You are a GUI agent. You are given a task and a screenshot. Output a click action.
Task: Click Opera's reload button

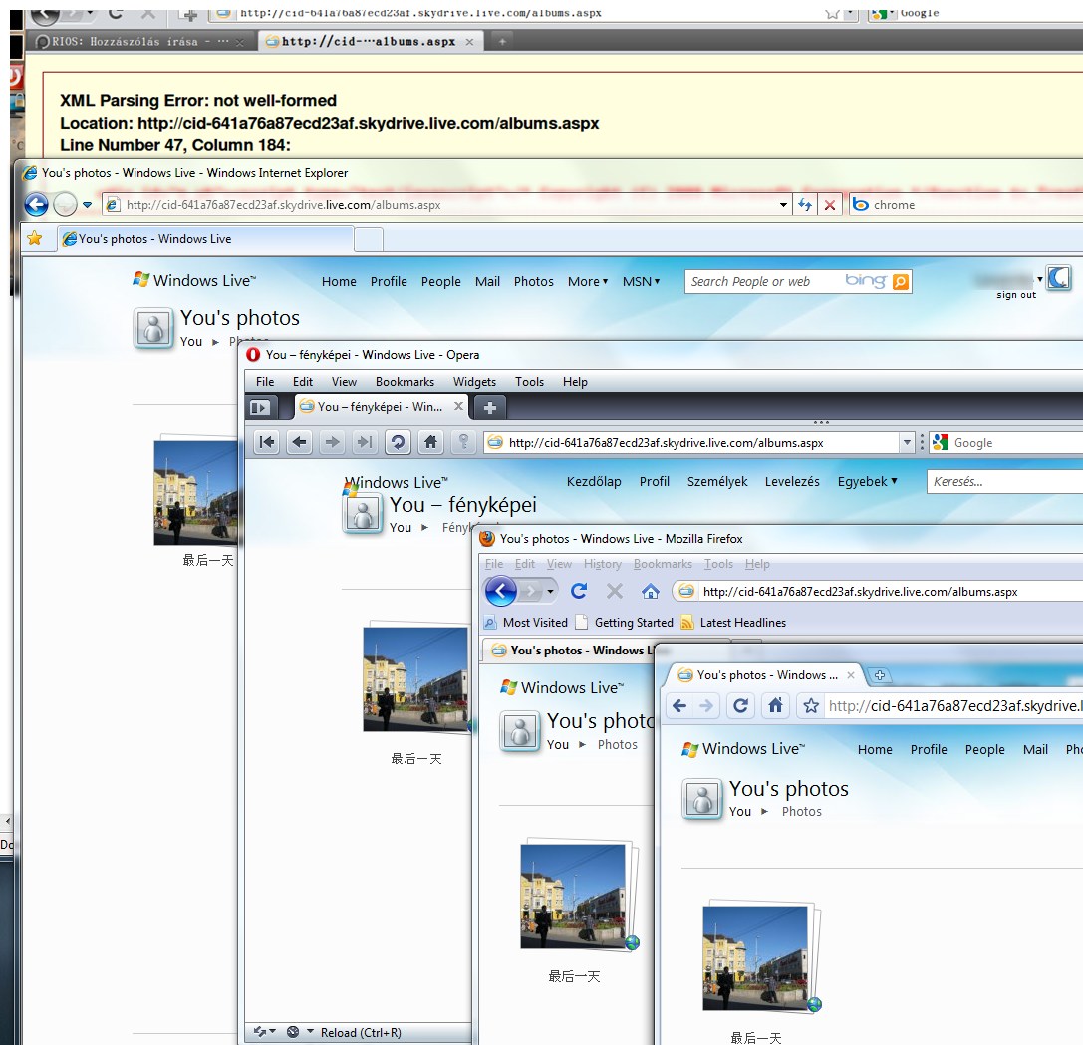coord(398,442)
